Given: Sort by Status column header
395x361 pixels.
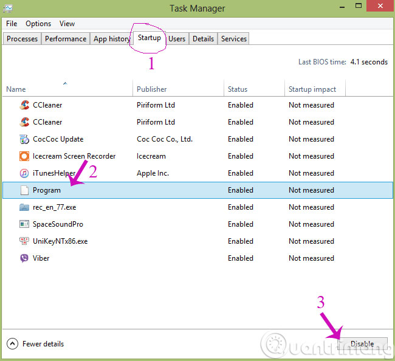Looking at the screenshot, I should coord(238,89).
